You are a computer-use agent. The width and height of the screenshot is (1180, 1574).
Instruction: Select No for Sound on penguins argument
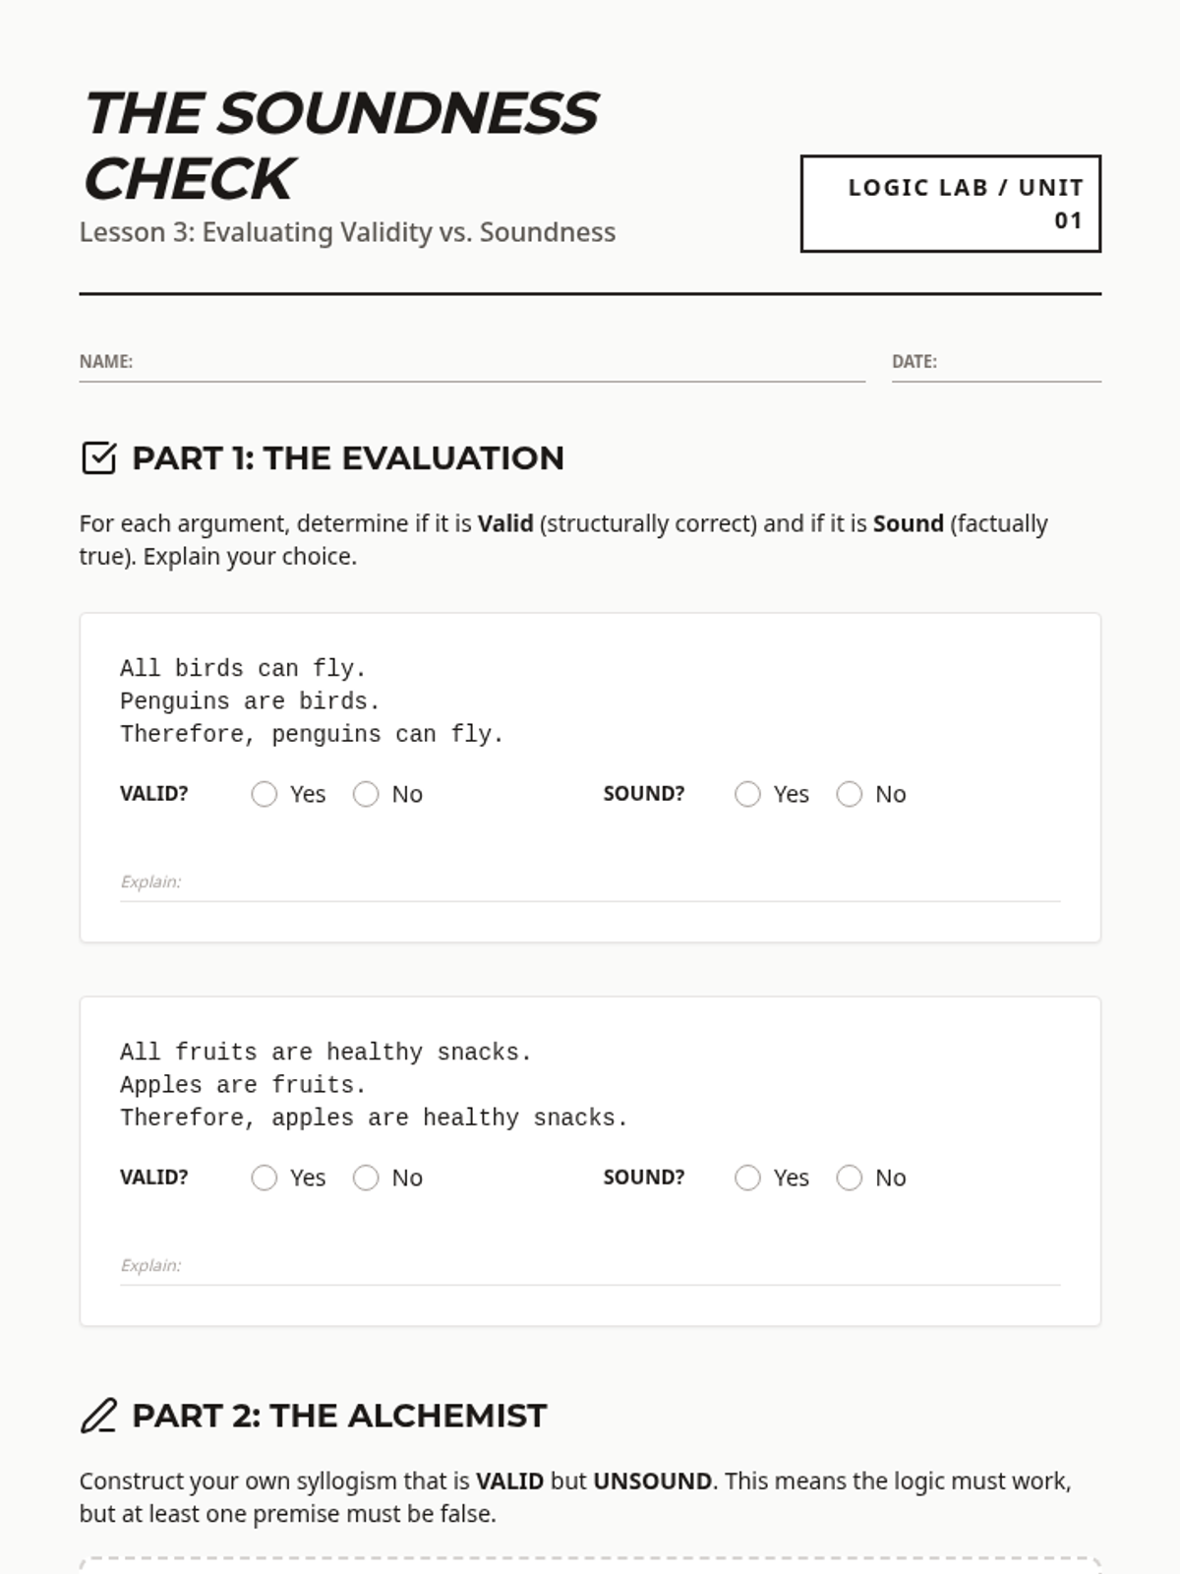(850, 794)
